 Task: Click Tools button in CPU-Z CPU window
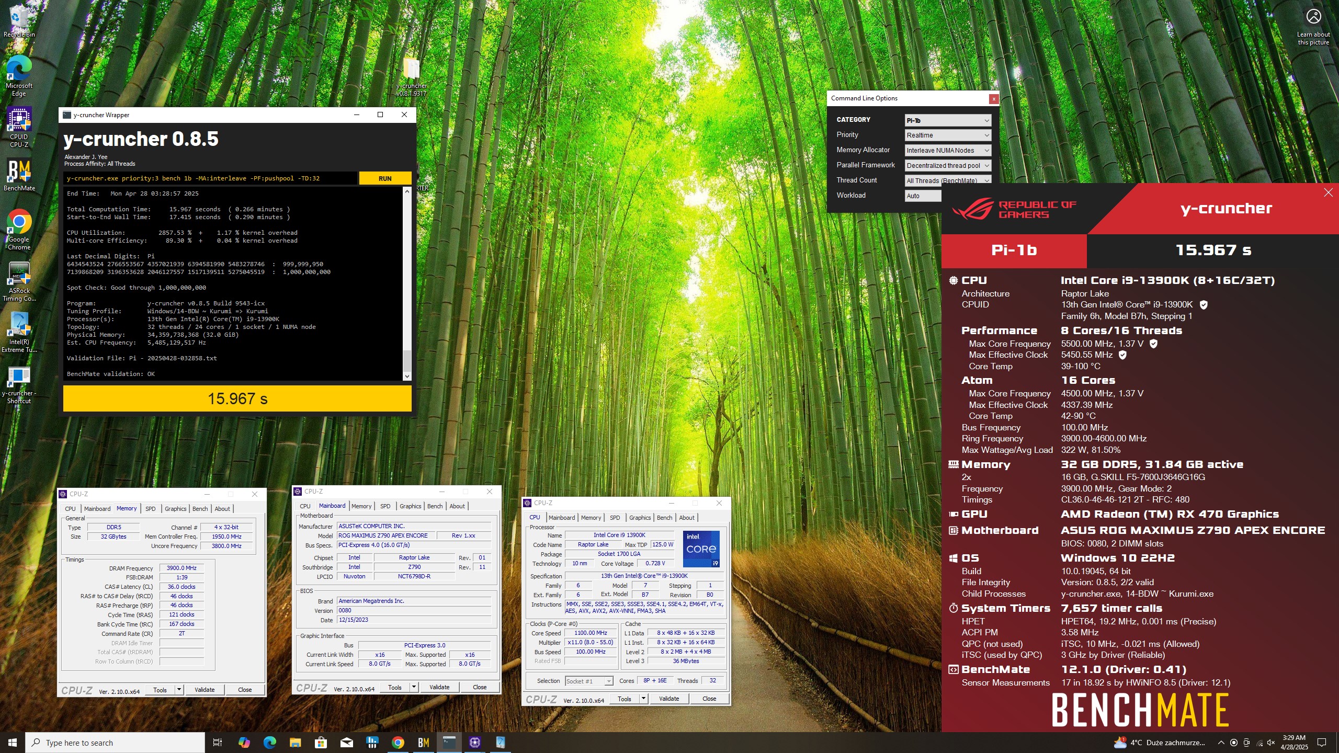[625, 699]
